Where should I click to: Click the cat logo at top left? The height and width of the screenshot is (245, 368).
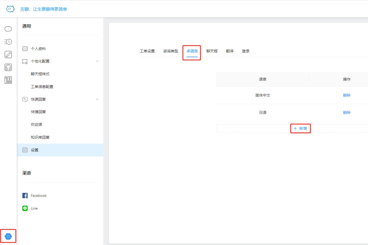10,9
